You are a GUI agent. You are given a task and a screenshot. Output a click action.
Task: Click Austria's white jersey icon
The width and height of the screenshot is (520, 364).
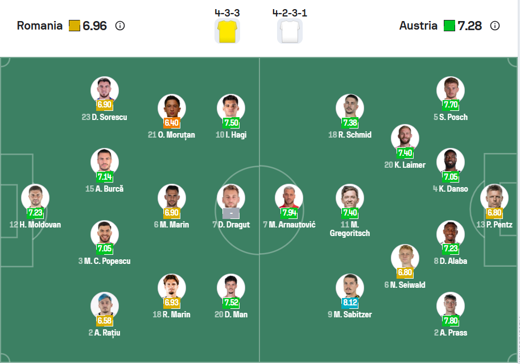pos(290,31)
